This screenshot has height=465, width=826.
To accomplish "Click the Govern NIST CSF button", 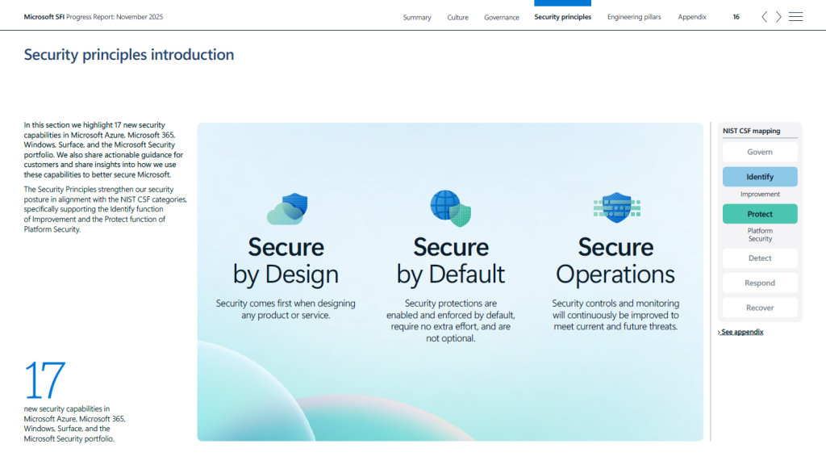I will [x=760, y=152].
